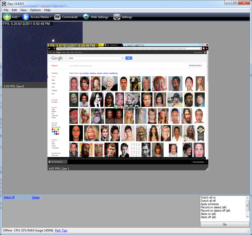Click the Settings gear icon in toolbar
Screen dimensions: 252x235
pyautogui.click(x=117, y=17)
